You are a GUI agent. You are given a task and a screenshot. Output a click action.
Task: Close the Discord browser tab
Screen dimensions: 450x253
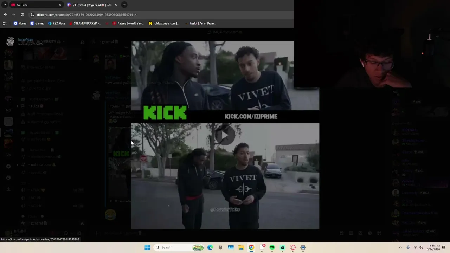pos(116,5)
